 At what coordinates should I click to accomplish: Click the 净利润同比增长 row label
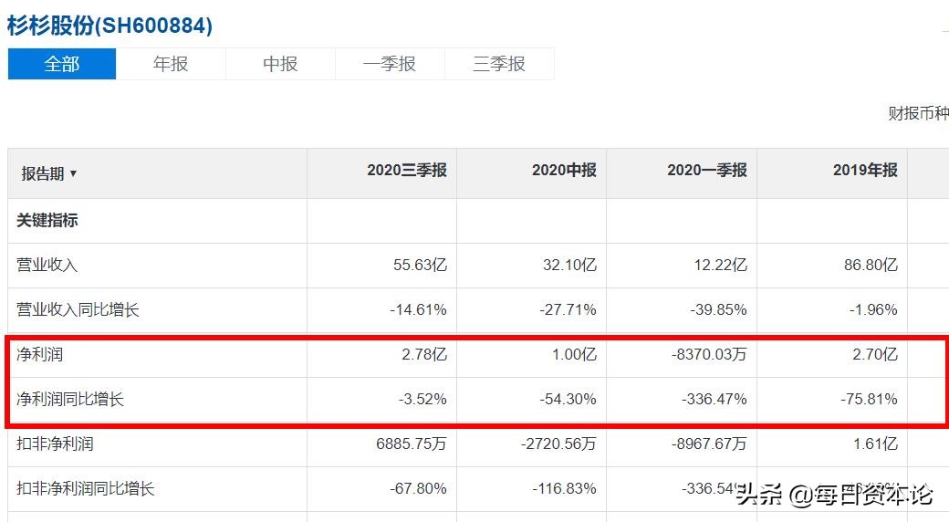coord(70,399)
